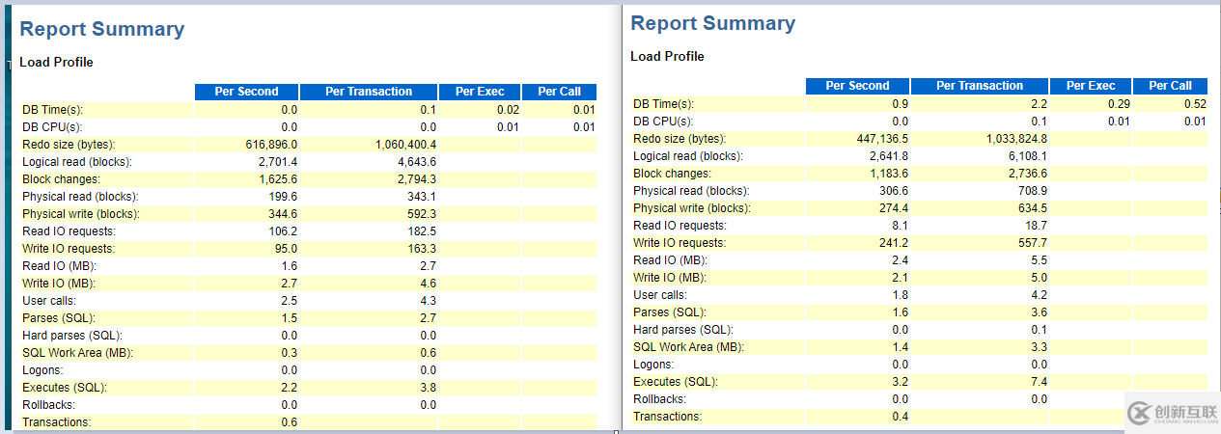Select Per Second column header in left table
This screenshot has width=1221, height=434.
click(246, 92)
